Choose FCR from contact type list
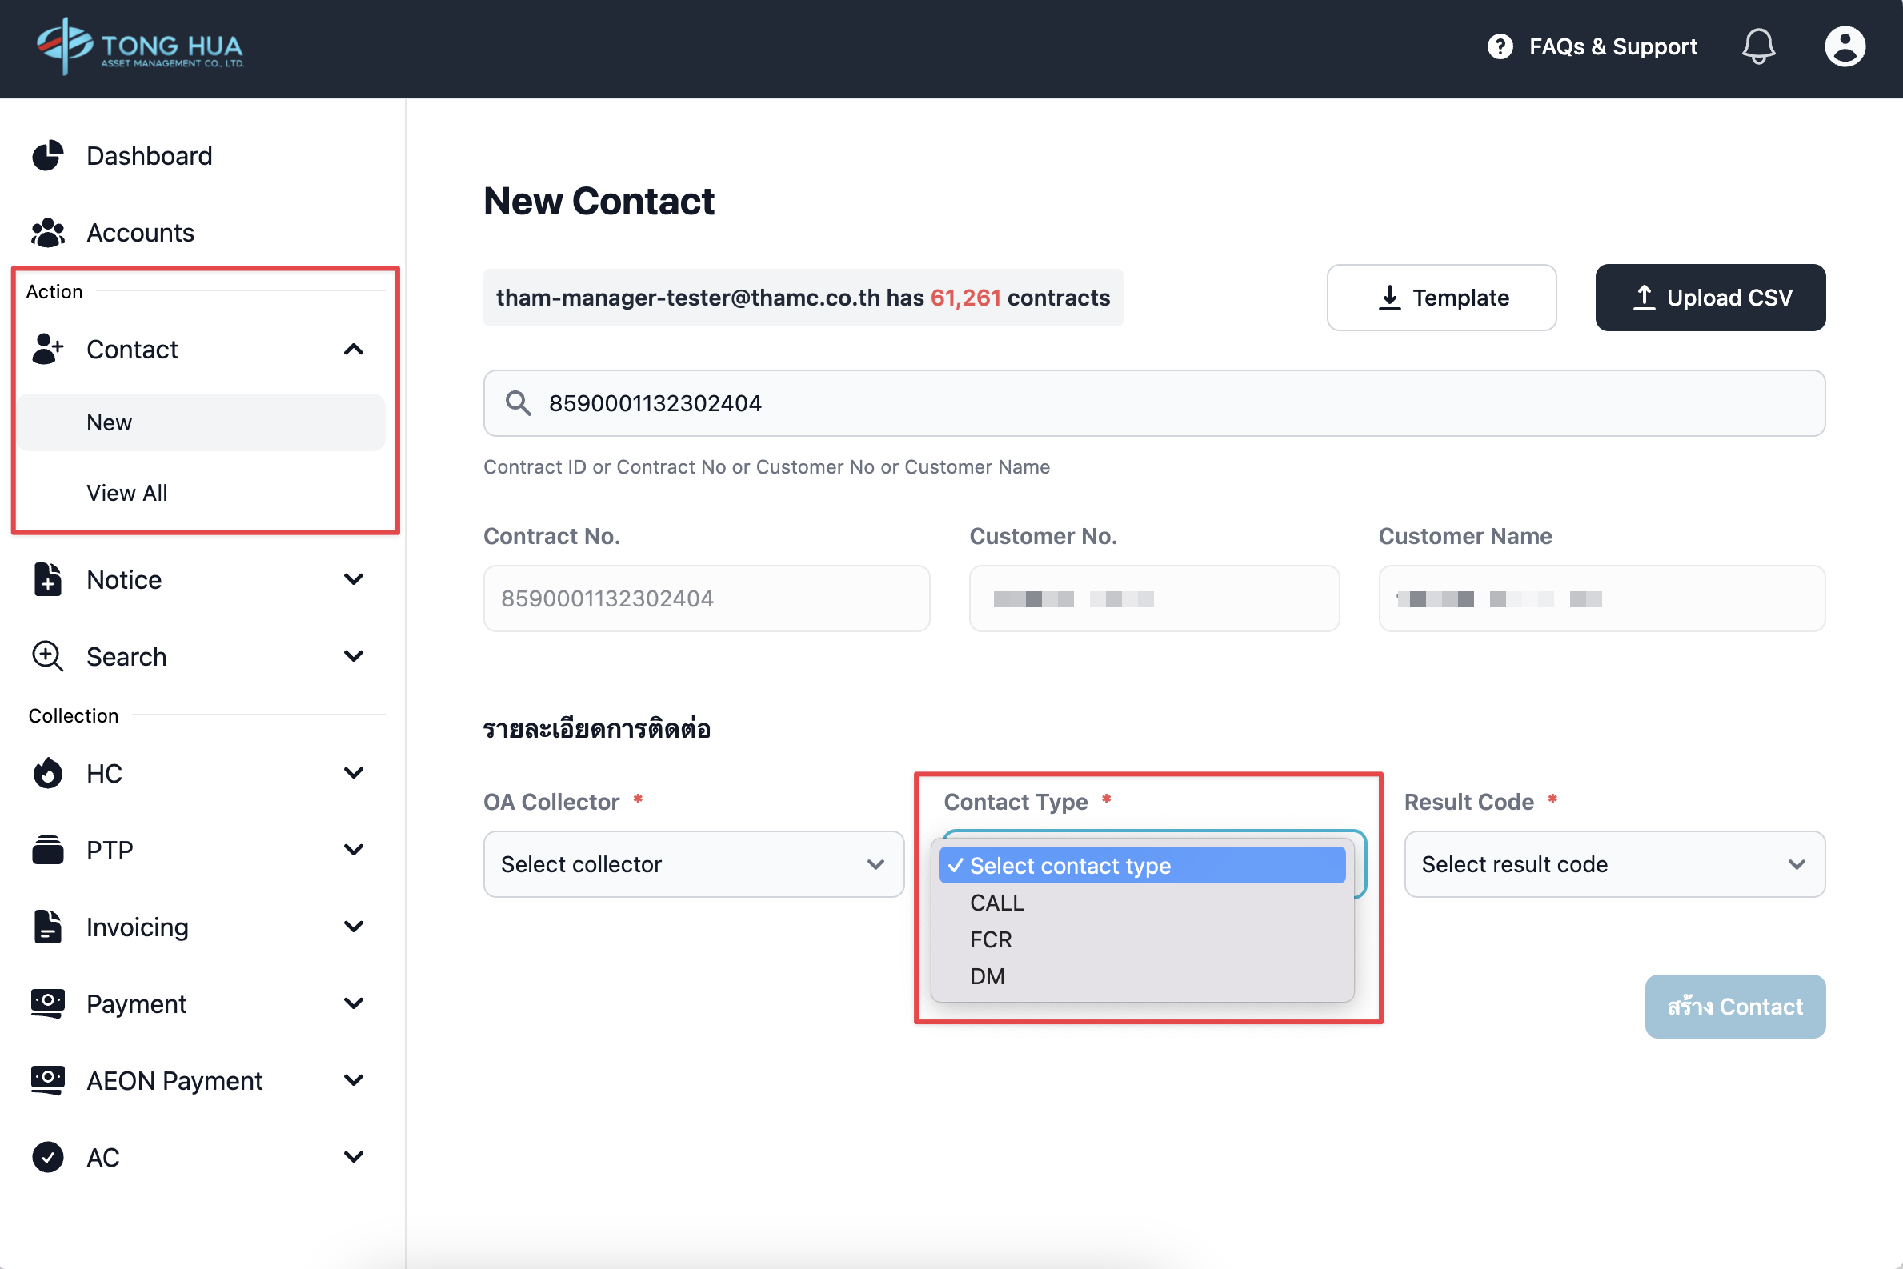1903x1269 pixels. click(x=991, y=939)
